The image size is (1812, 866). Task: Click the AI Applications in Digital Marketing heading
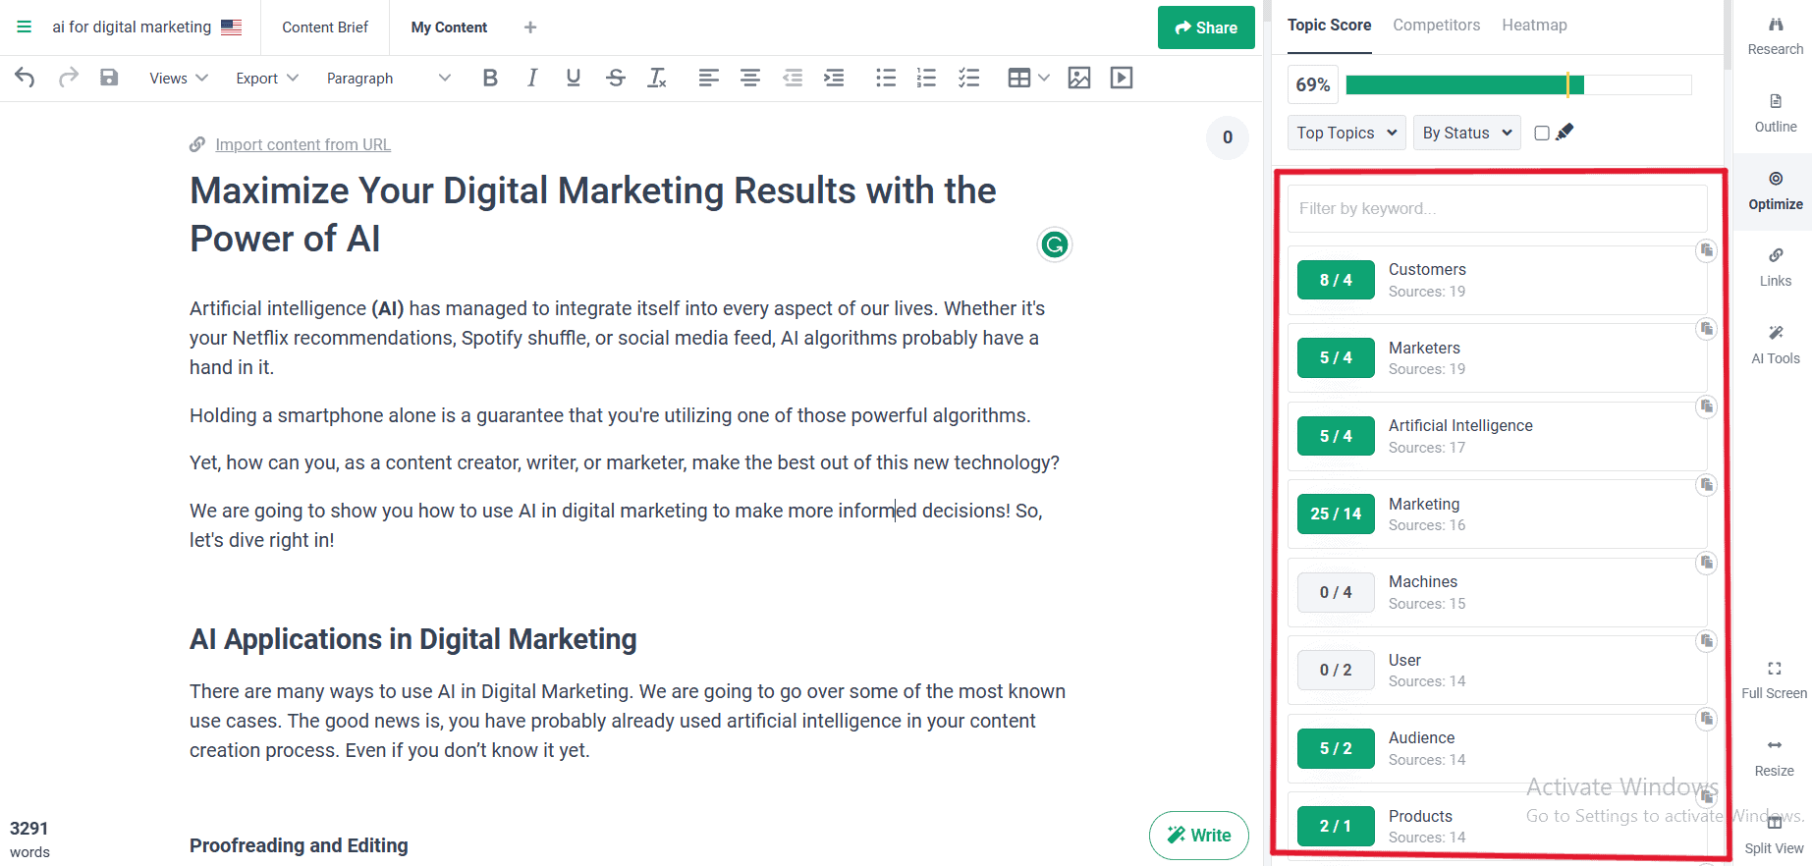pyautogui.click(x=413, y=639)
